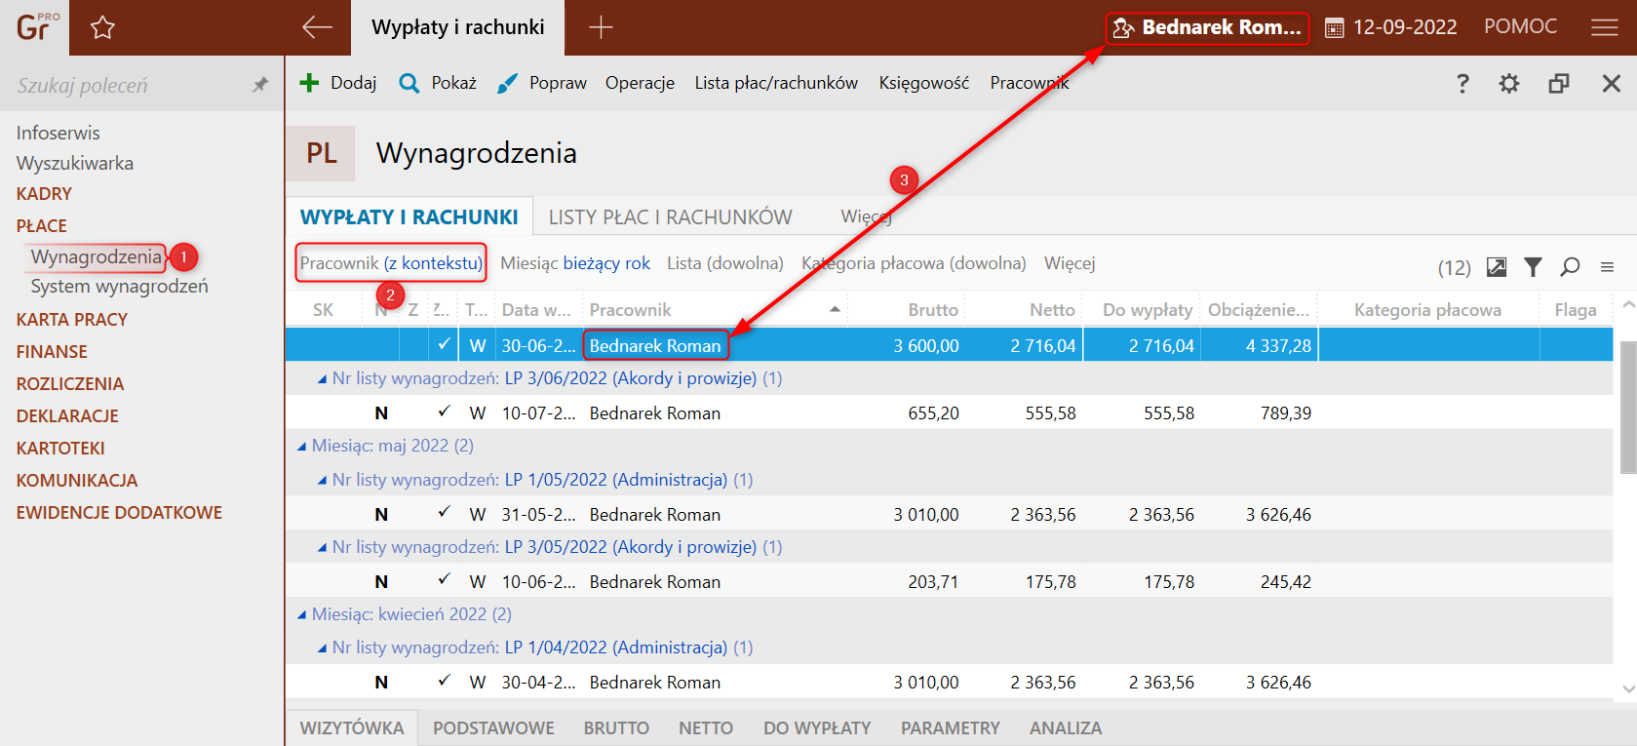Sort by the Pracownik column header

715,309
